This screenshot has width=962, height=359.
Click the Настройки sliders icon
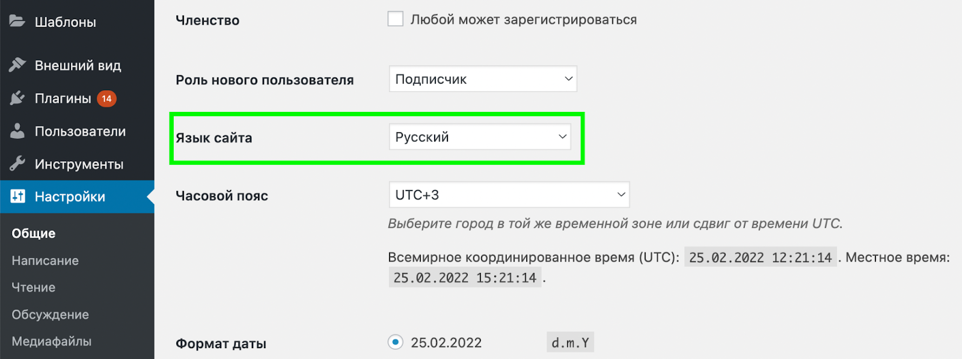point(17,196)
